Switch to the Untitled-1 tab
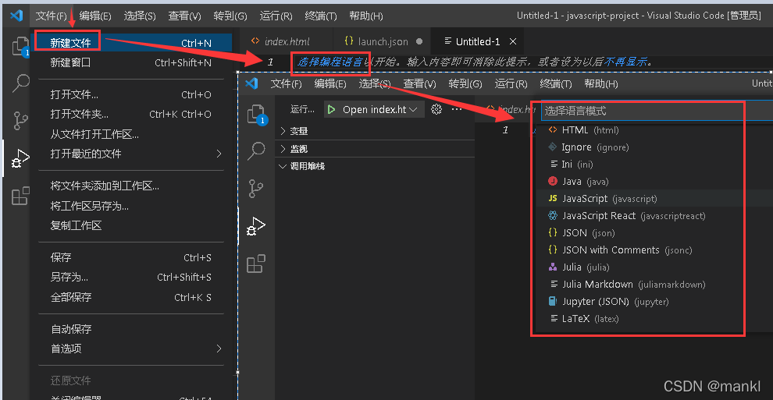Image resolution: width=773 pixels, height=400 pixels. [x=478, y=41]
